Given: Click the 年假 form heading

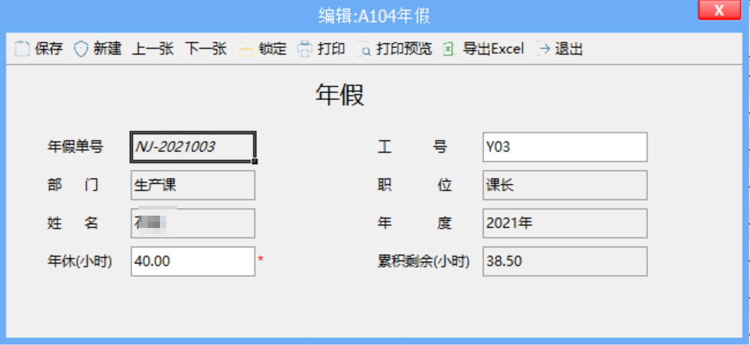Looking at the screenshot, I should pos(339,95).
